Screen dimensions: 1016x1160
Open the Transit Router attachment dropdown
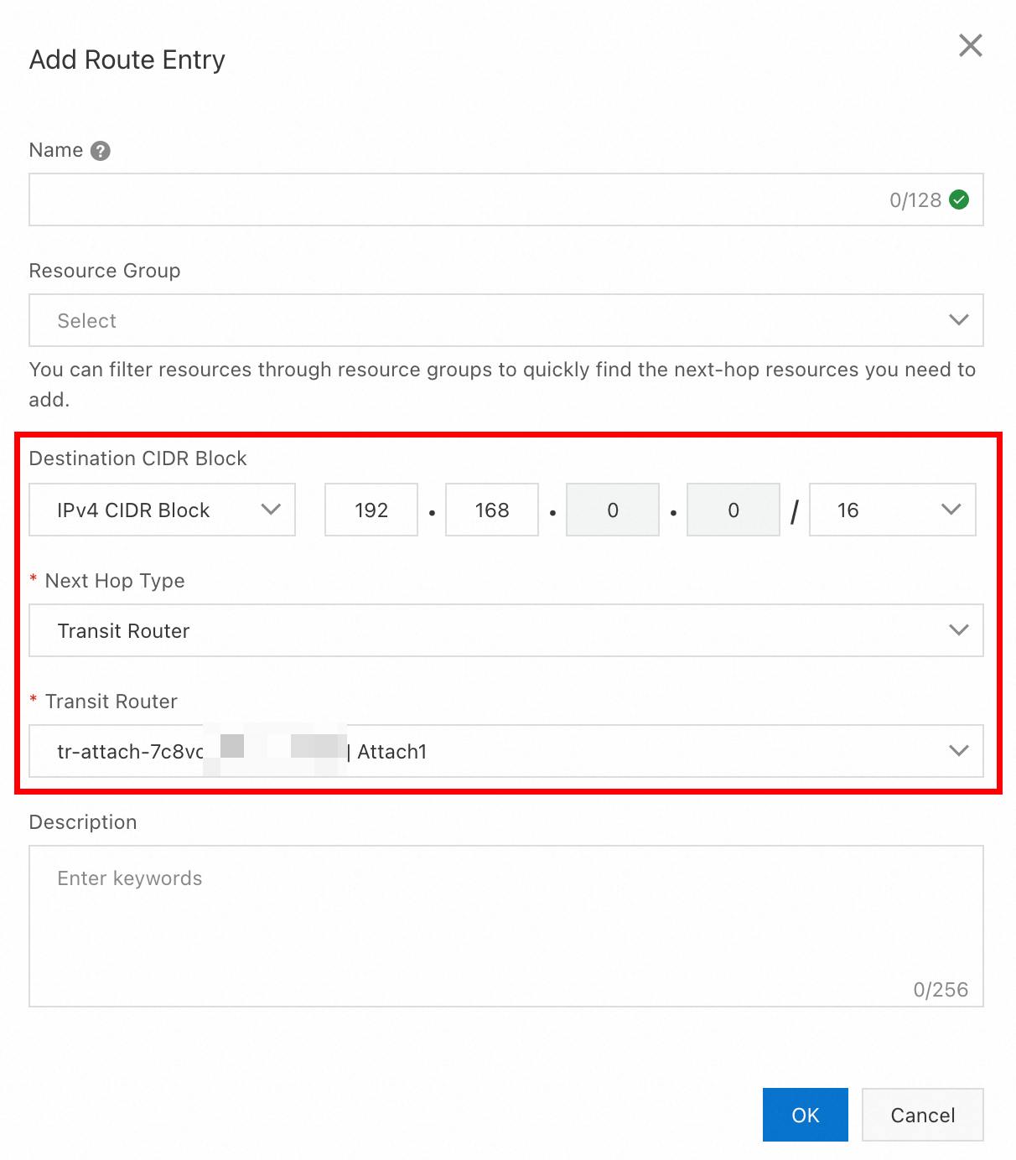587,751
